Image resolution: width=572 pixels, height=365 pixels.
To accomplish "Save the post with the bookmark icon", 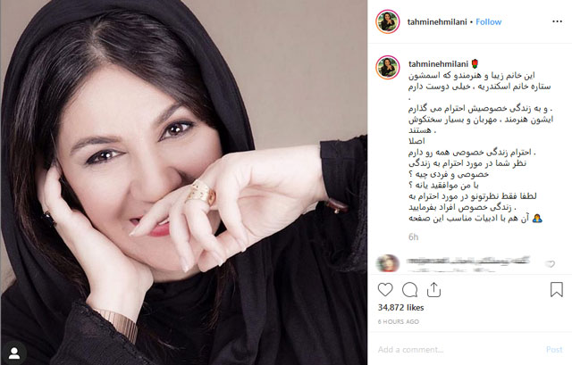I will (x=556, y=290).
